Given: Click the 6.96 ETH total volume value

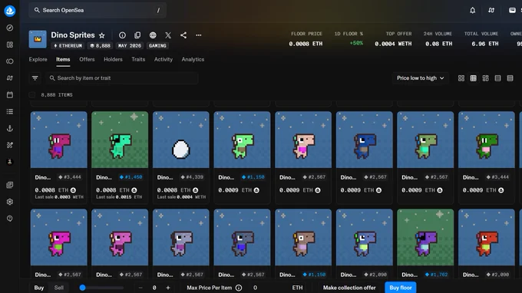Looking at the screenshot, I should tap(484, 44).
